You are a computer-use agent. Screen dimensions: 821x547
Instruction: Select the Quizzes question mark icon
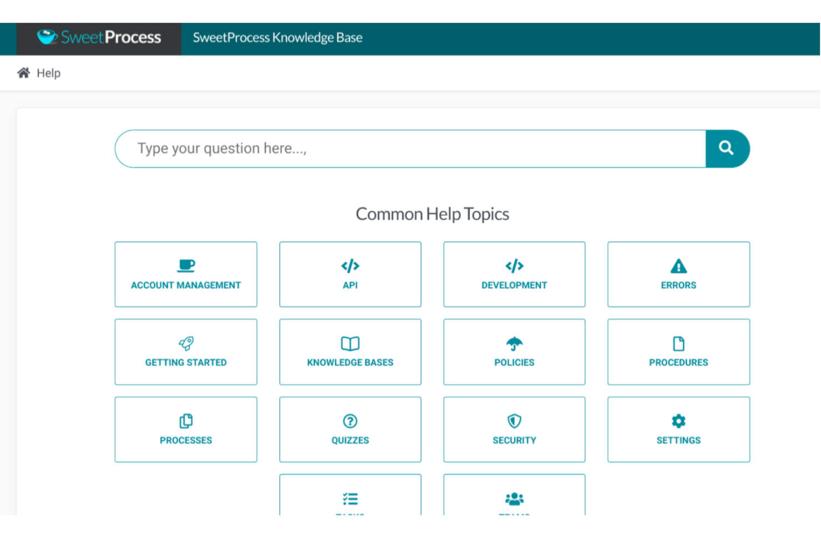click(350, 421)
